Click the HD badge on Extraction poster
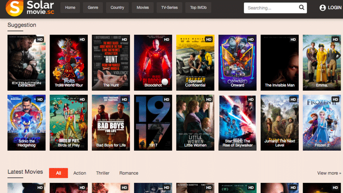 point(40,39)
